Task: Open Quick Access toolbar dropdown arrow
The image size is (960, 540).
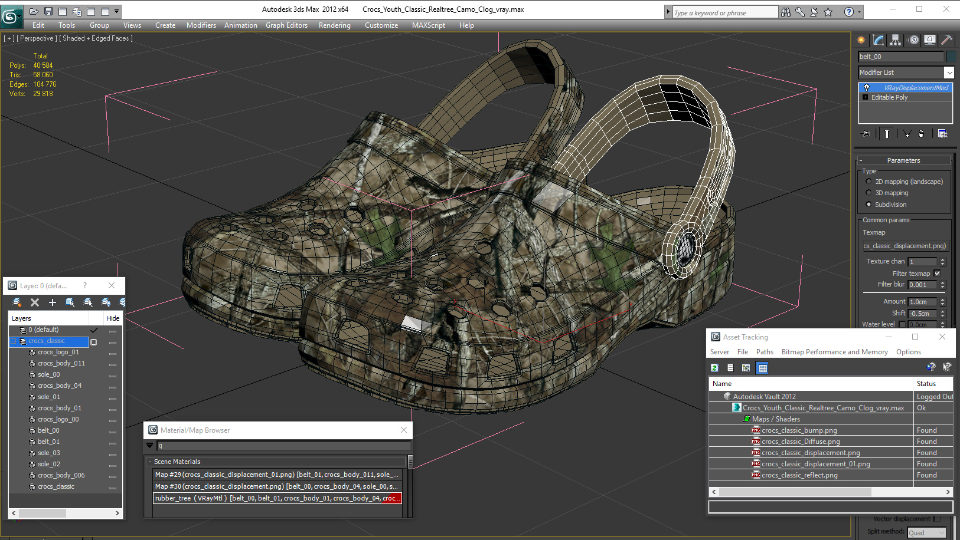Action: click(117, 11)
